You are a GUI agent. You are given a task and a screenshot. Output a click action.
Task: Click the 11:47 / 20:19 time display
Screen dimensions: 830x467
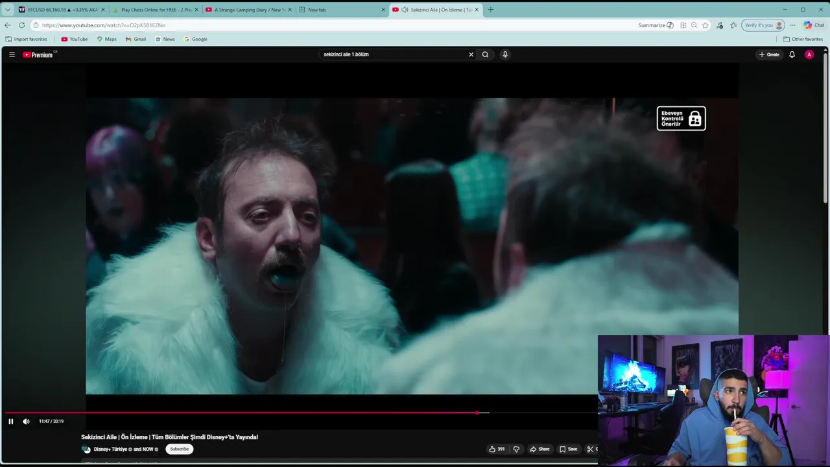pyautogui.click(x=51, y=422)
